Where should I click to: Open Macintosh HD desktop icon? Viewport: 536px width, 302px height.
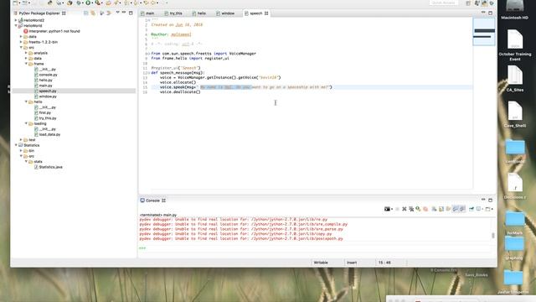(x=514, y=10)
